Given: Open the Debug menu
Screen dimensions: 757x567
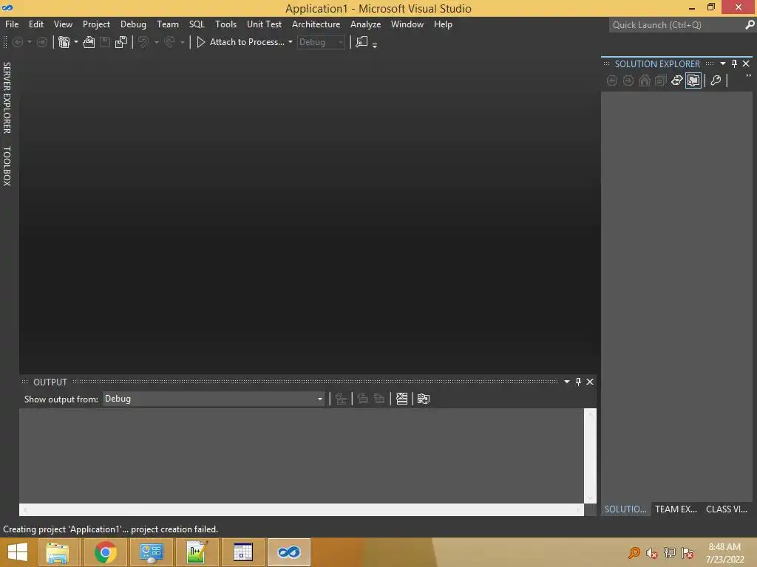Looking at the screenshot, I should (133, 24).
